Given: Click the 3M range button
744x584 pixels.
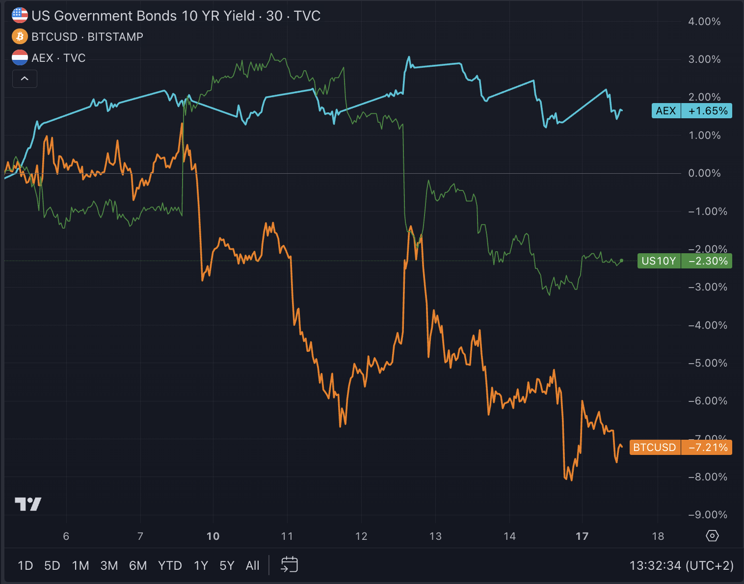Looking at the screenshot, I should pyautogui.click(x=109, y=565).
